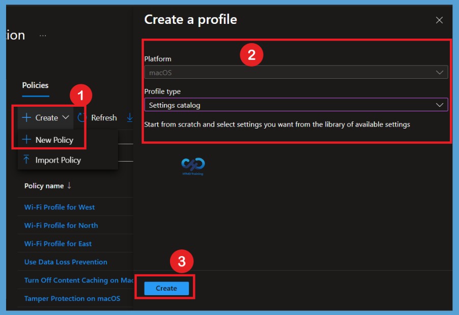459x315 pixels.
Task: Sort by Policy name column header
Action: point(44,186)
